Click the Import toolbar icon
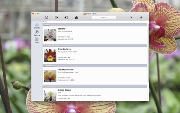 66,17
